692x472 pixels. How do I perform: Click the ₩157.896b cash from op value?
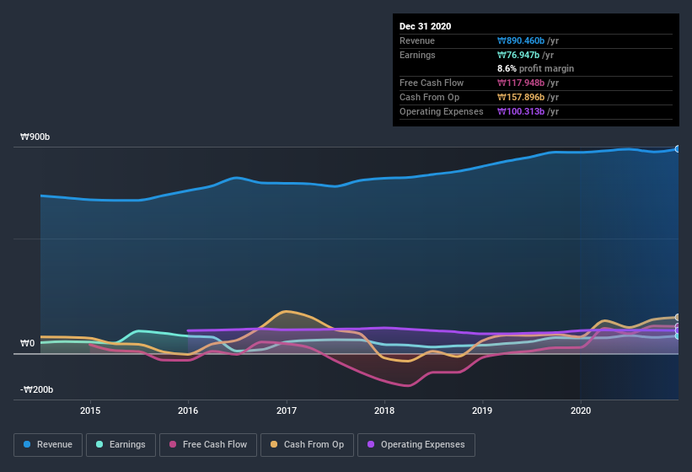521,98
